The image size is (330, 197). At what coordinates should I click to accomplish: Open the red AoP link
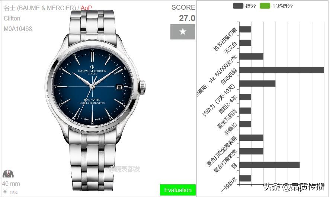(x=86, y=8)
